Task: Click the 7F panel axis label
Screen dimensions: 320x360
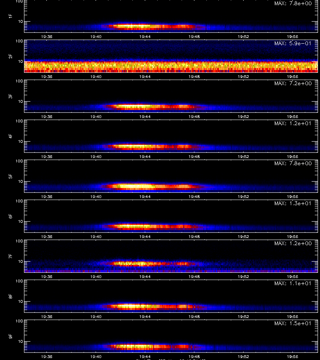Action: 10,256
